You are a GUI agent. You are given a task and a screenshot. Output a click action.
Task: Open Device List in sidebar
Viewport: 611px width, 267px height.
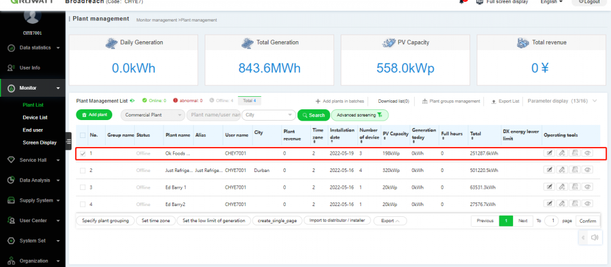(x=35, y=118)
